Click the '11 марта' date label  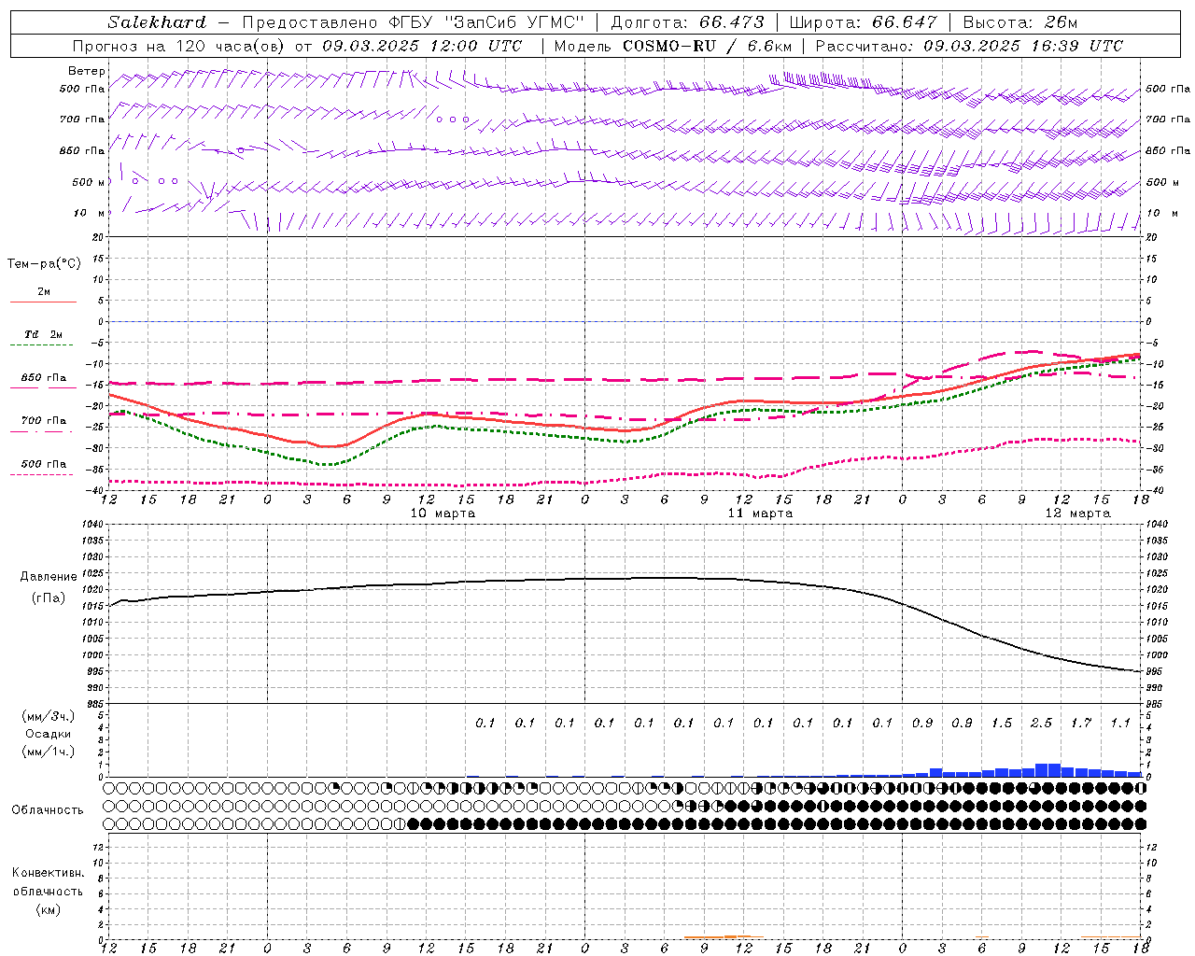(x=760, y=513)
